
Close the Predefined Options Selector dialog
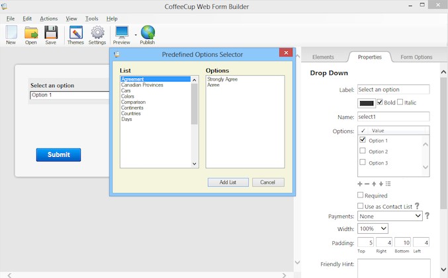click(x=286, y=52)
